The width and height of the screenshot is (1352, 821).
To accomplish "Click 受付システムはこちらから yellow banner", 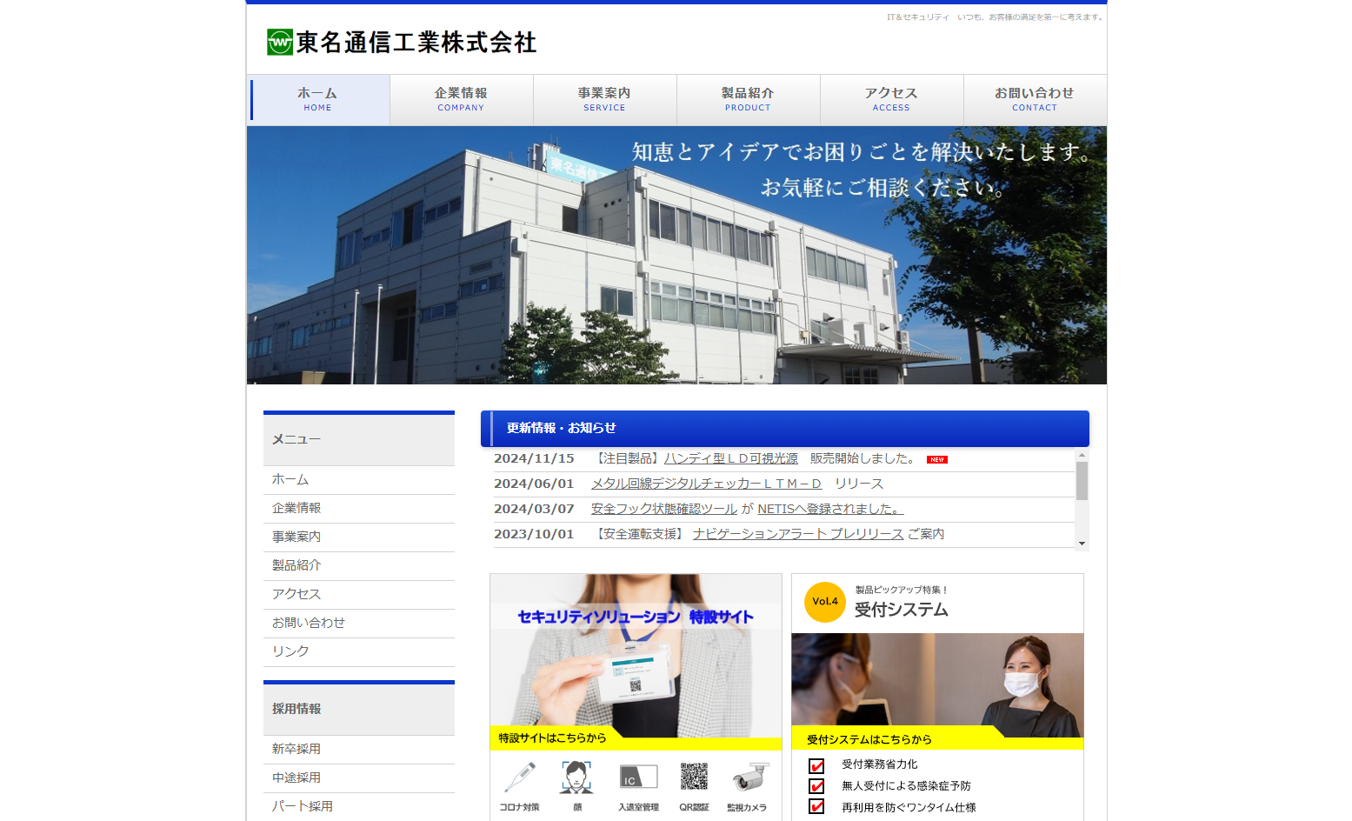I will [937, 739].
